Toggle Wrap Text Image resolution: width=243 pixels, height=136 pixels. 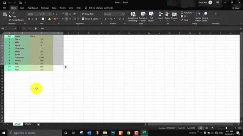88,14
